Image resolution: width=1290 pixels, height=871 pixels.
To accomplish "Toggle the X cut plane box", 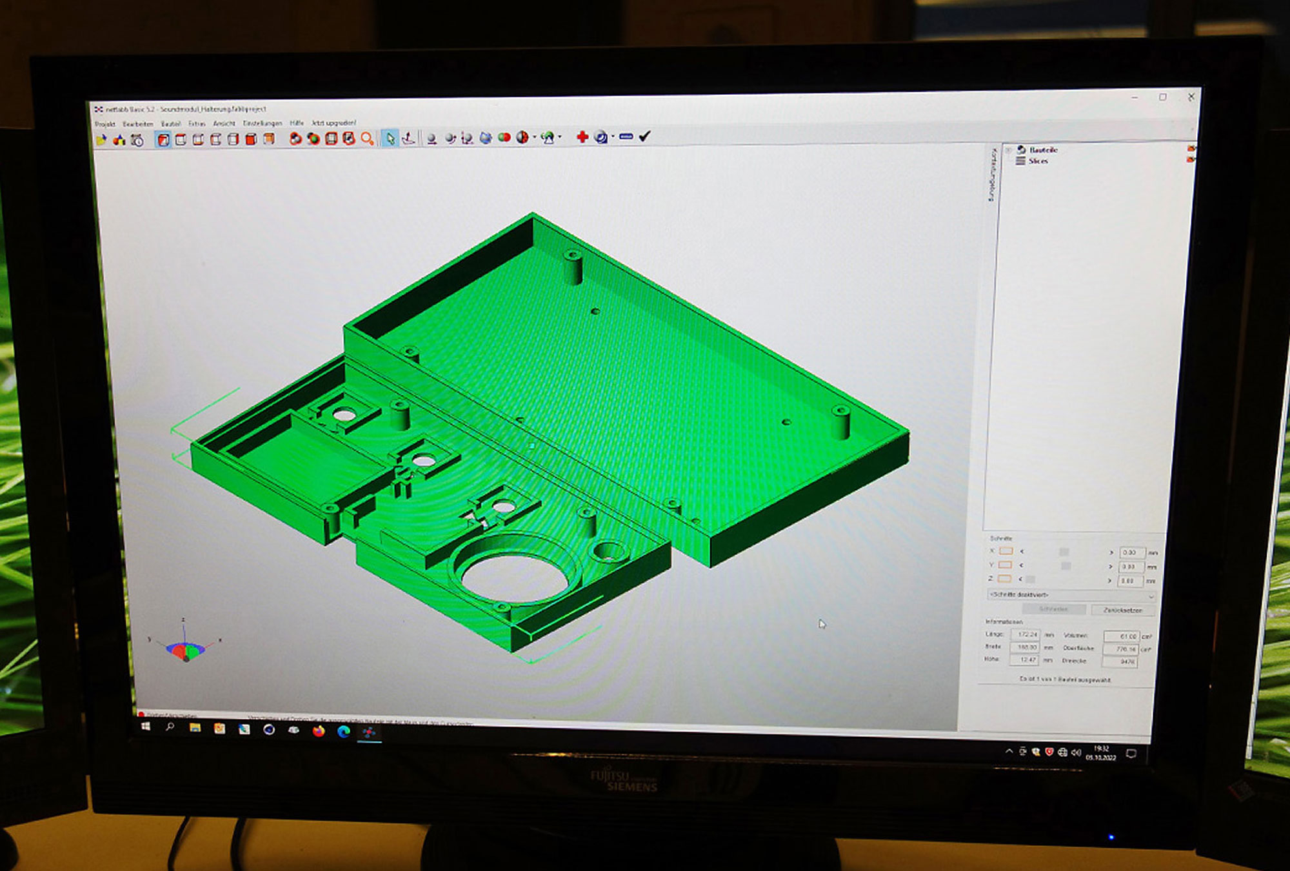I will (x=1006, y=551).
